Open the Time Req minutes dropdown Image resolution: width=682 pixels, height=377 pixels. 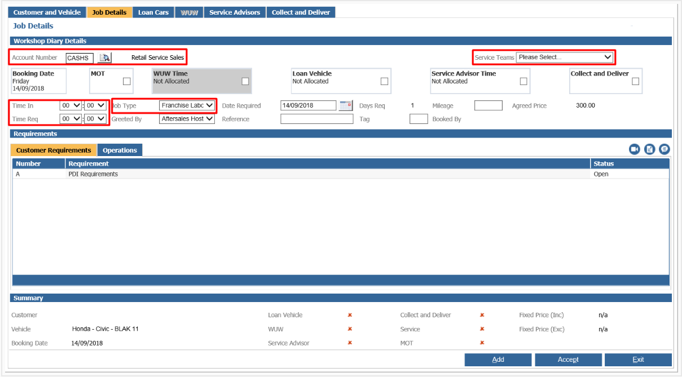[x=94, y=118]
